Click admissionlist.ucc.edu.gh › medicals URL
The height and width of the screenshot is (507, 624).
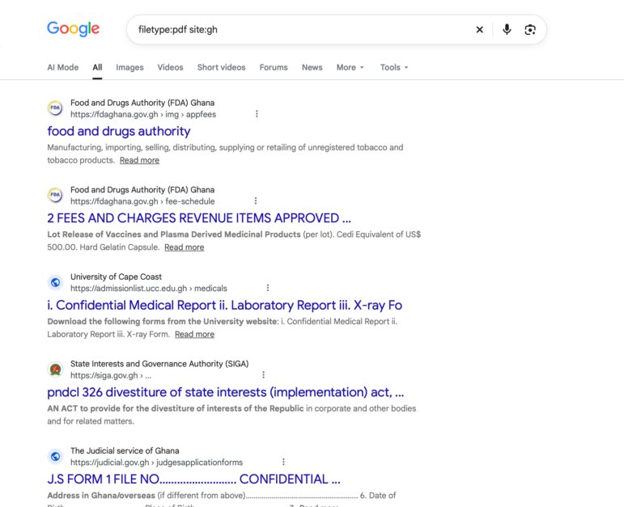[x=149, y=289]
